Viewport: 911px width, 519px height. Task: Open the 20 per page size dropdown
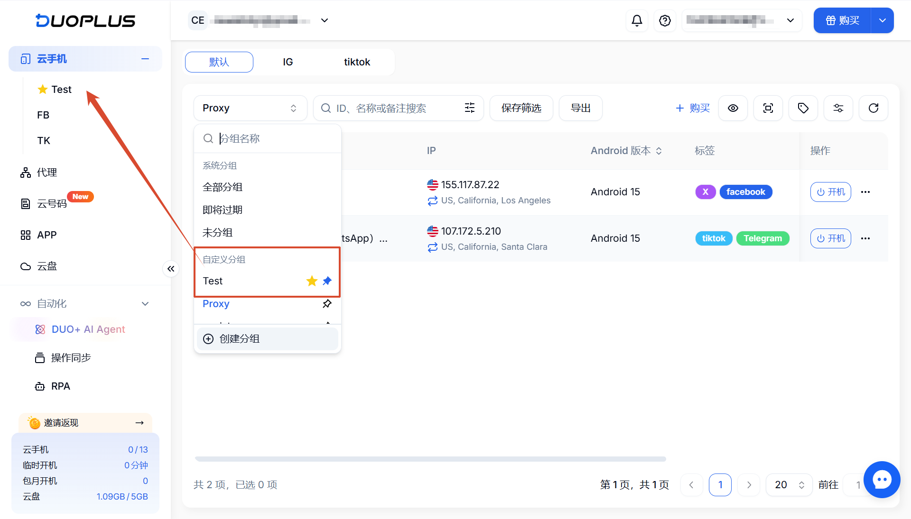click(x=789, y=485)
